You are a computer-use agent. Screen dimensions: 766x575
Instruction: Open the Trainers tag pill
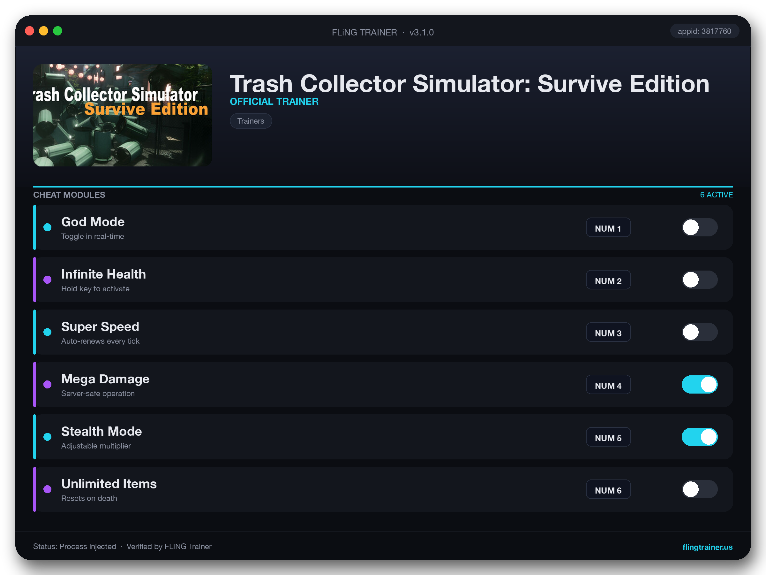(x=251, y=121)
